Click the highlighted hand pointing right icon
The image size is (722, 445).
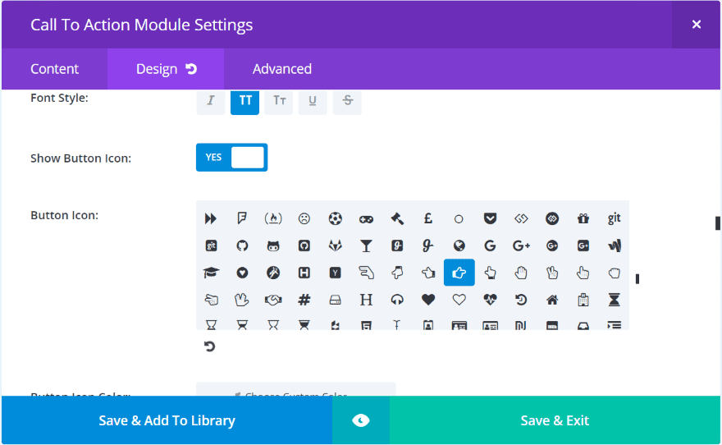[459, 273]
